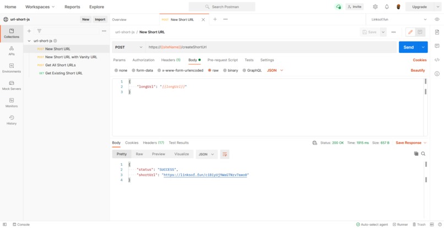The width and height of the screenshot is (444, 228).
Task: Click the copy response icon
Action: pos(416,154)
